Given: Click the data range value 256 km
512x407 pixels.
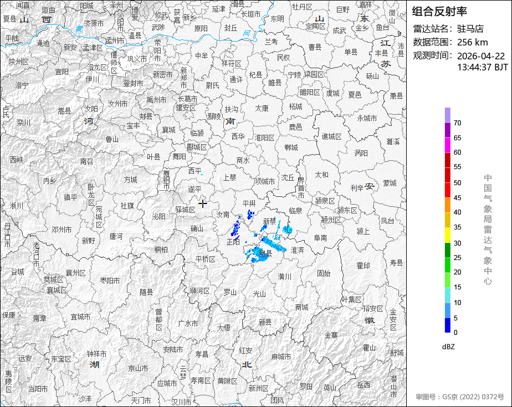Looking at the screenshot, I should click(472, 43).
